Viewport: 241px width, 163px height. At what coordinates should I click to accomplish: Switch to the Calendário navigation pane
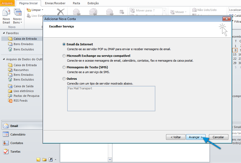(x=18, y=134)
